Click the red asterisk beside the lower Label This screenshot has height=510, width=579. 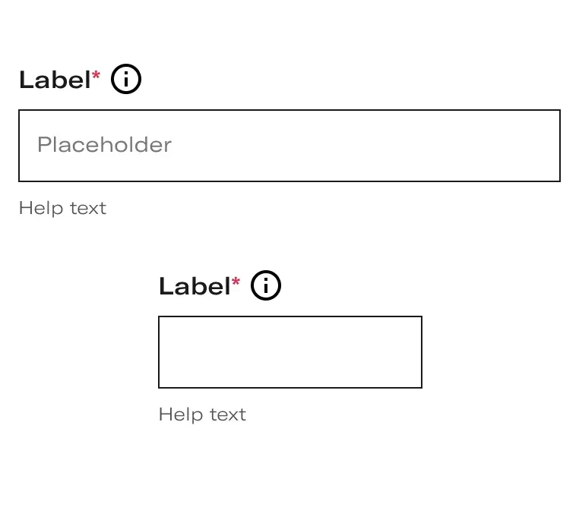(236, 282)
